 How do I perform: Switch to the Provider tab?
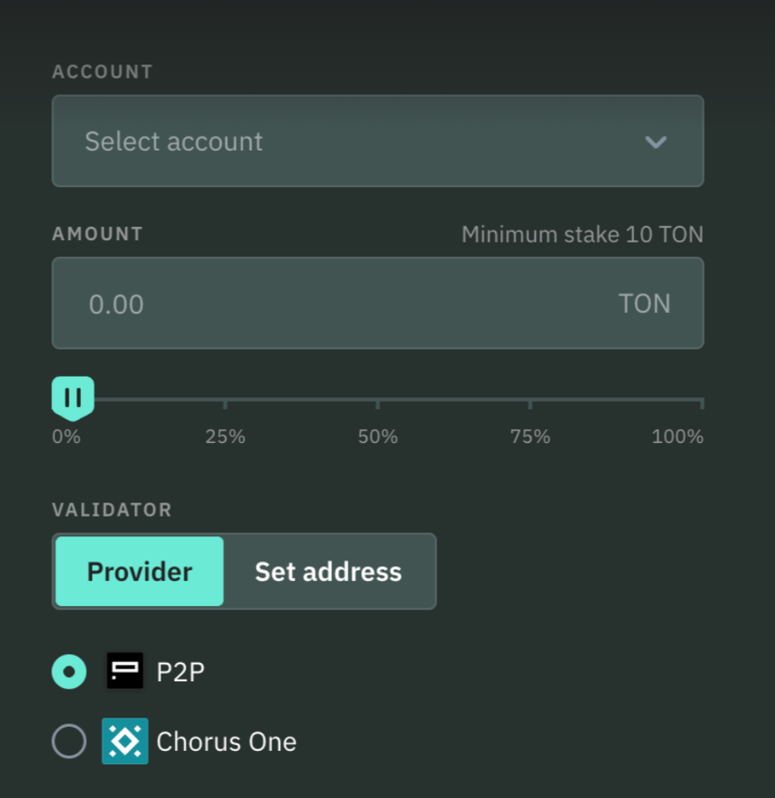point(140,571)
